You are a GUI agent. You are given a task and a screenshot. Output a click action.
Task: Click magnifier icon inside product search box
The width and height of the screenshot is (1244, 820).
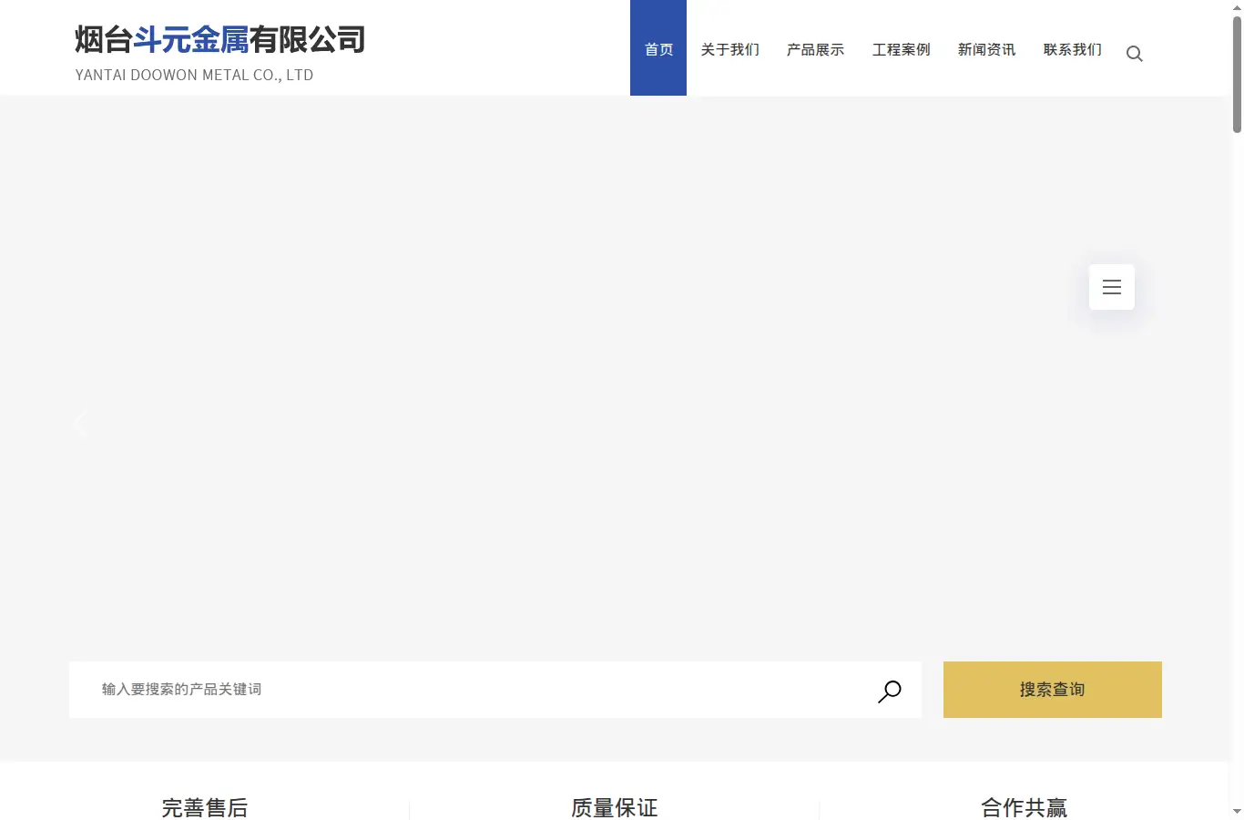click(890, 692)
